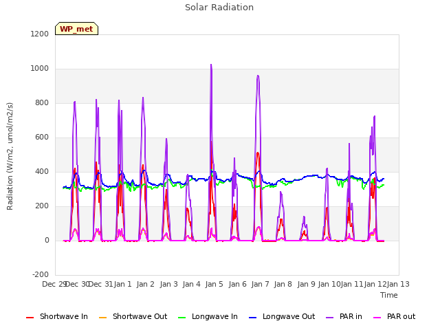Click the PAR in legend label
The width and height of the screenshot is (440, 330).
(351, 316)
